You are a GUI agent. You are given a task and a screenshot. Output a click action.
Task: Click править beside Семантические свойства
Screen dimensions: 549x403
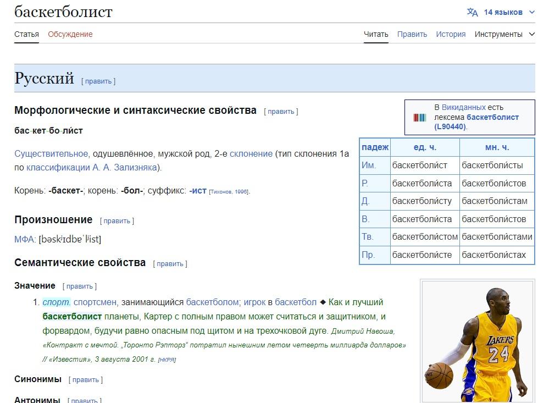170,264
